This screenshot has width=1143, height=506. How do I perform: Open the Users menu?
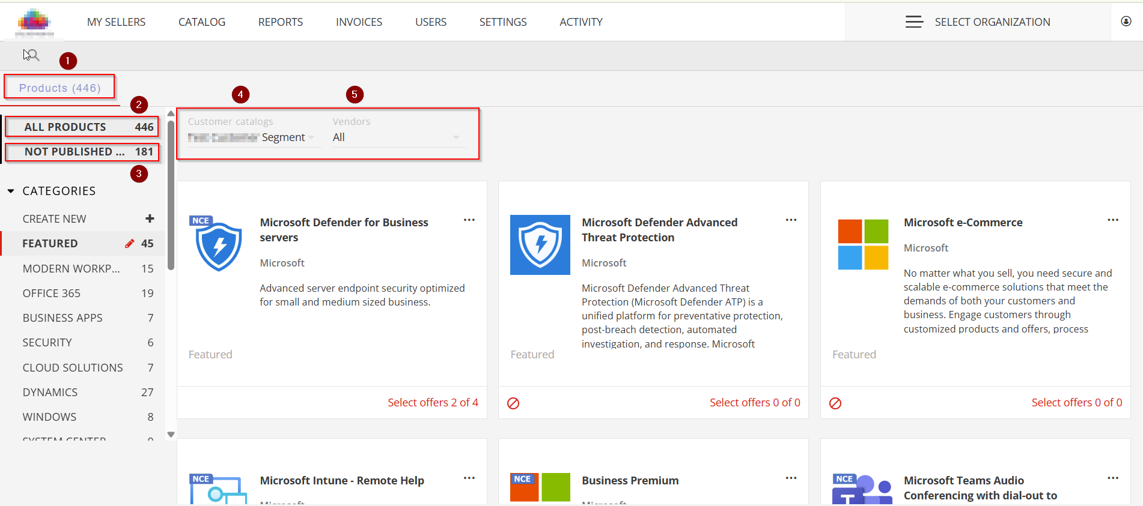coord(431,22)
